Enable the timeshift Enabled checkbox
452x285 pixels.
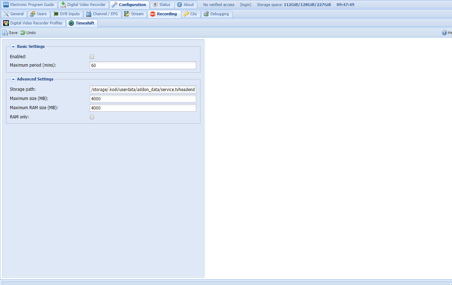point(92,57)
